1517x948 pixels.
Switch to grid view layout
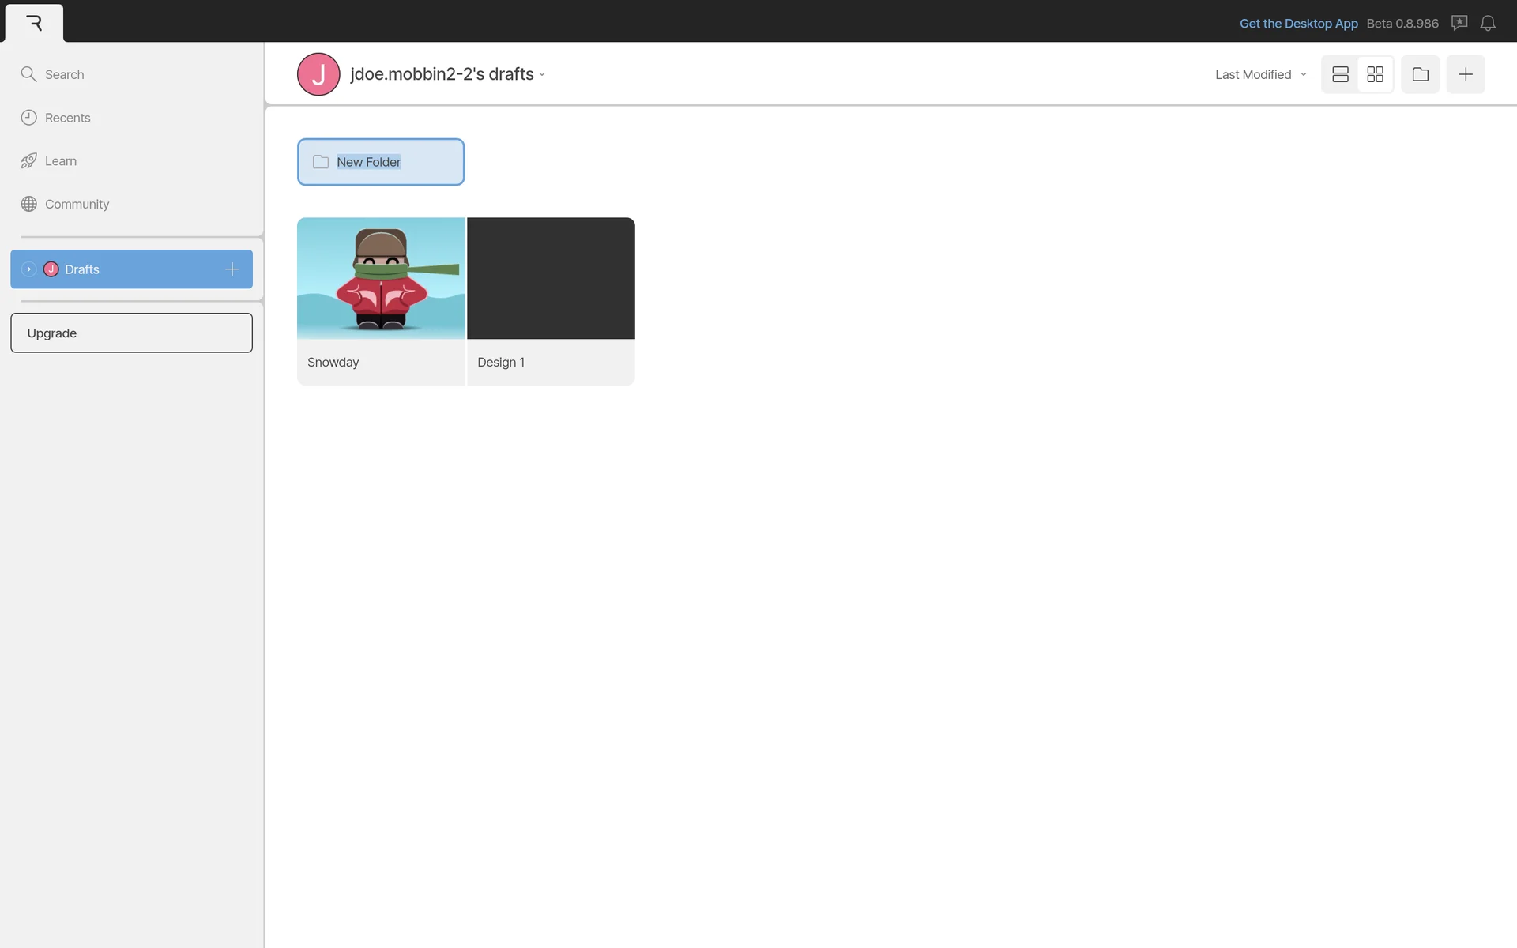[x=1375, y=74]
